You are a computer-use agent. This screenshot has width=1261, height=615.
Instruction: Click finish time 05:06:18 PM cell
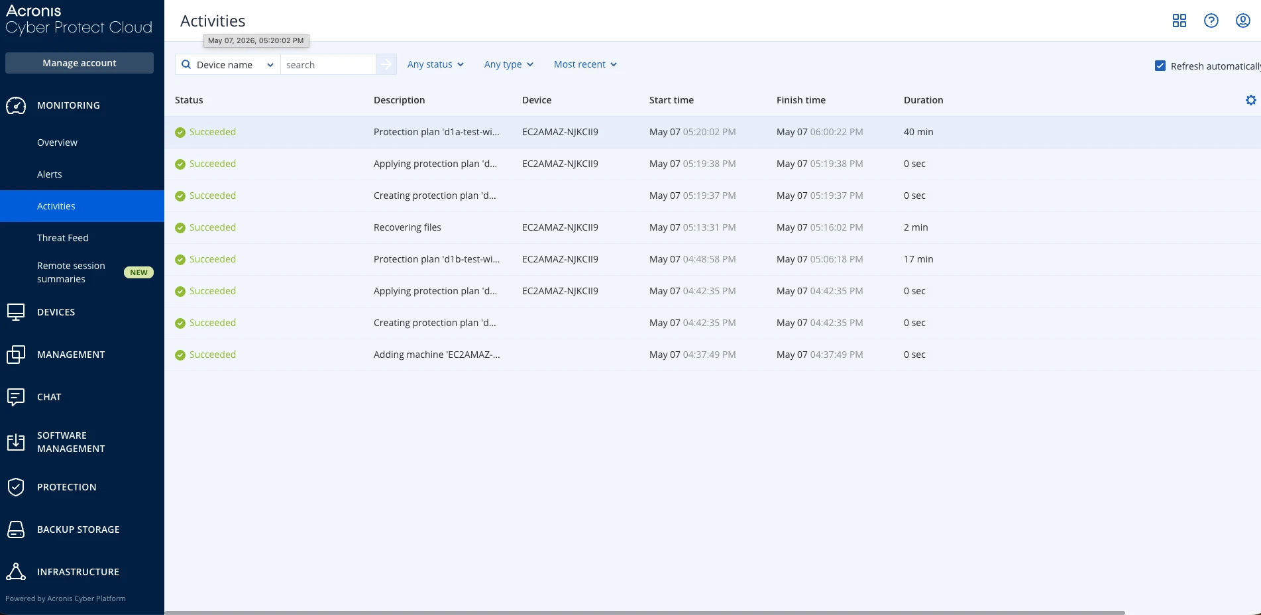pyautogui.click(x=820, y=259)
